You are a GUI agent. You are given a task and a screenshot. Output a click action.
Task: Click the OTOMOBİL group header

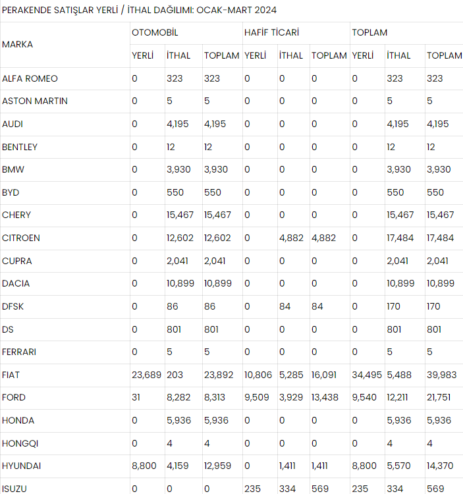point(155,33)
